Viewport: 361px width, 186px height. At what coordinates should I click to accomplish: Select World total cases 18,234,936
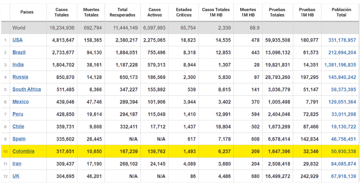pyautogui.click(x=62, y=28)
